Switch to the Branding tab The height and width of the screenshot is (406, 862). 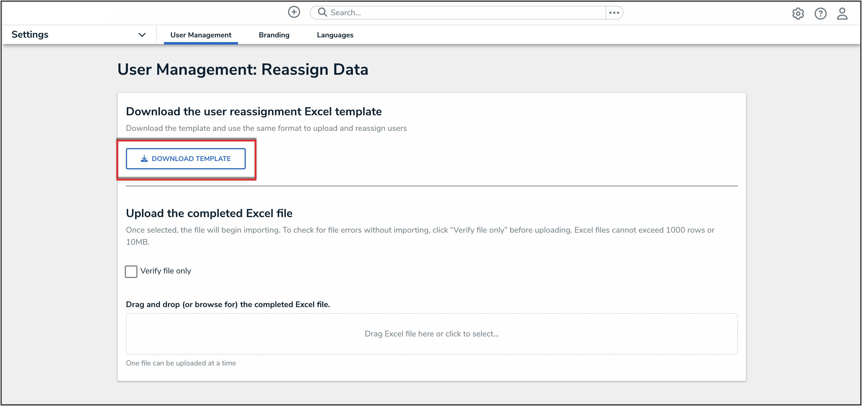(274, 35)
